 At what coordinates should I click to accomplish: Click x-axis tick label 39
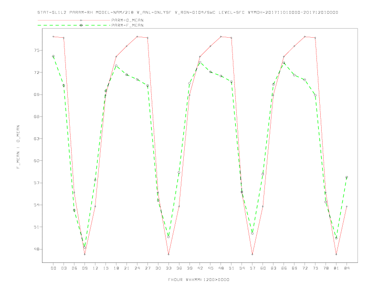point(189,268)
